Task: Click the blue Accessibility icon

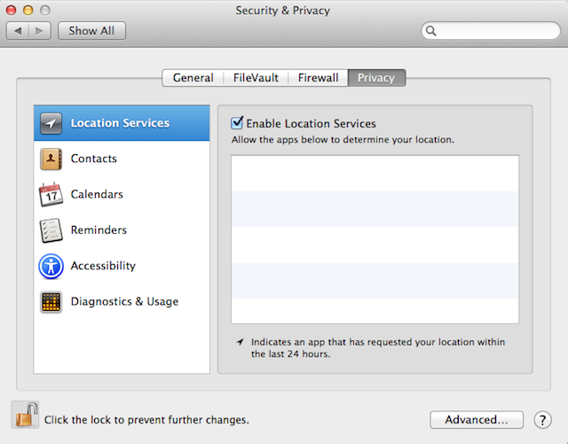Action: [x=51, y=266]
